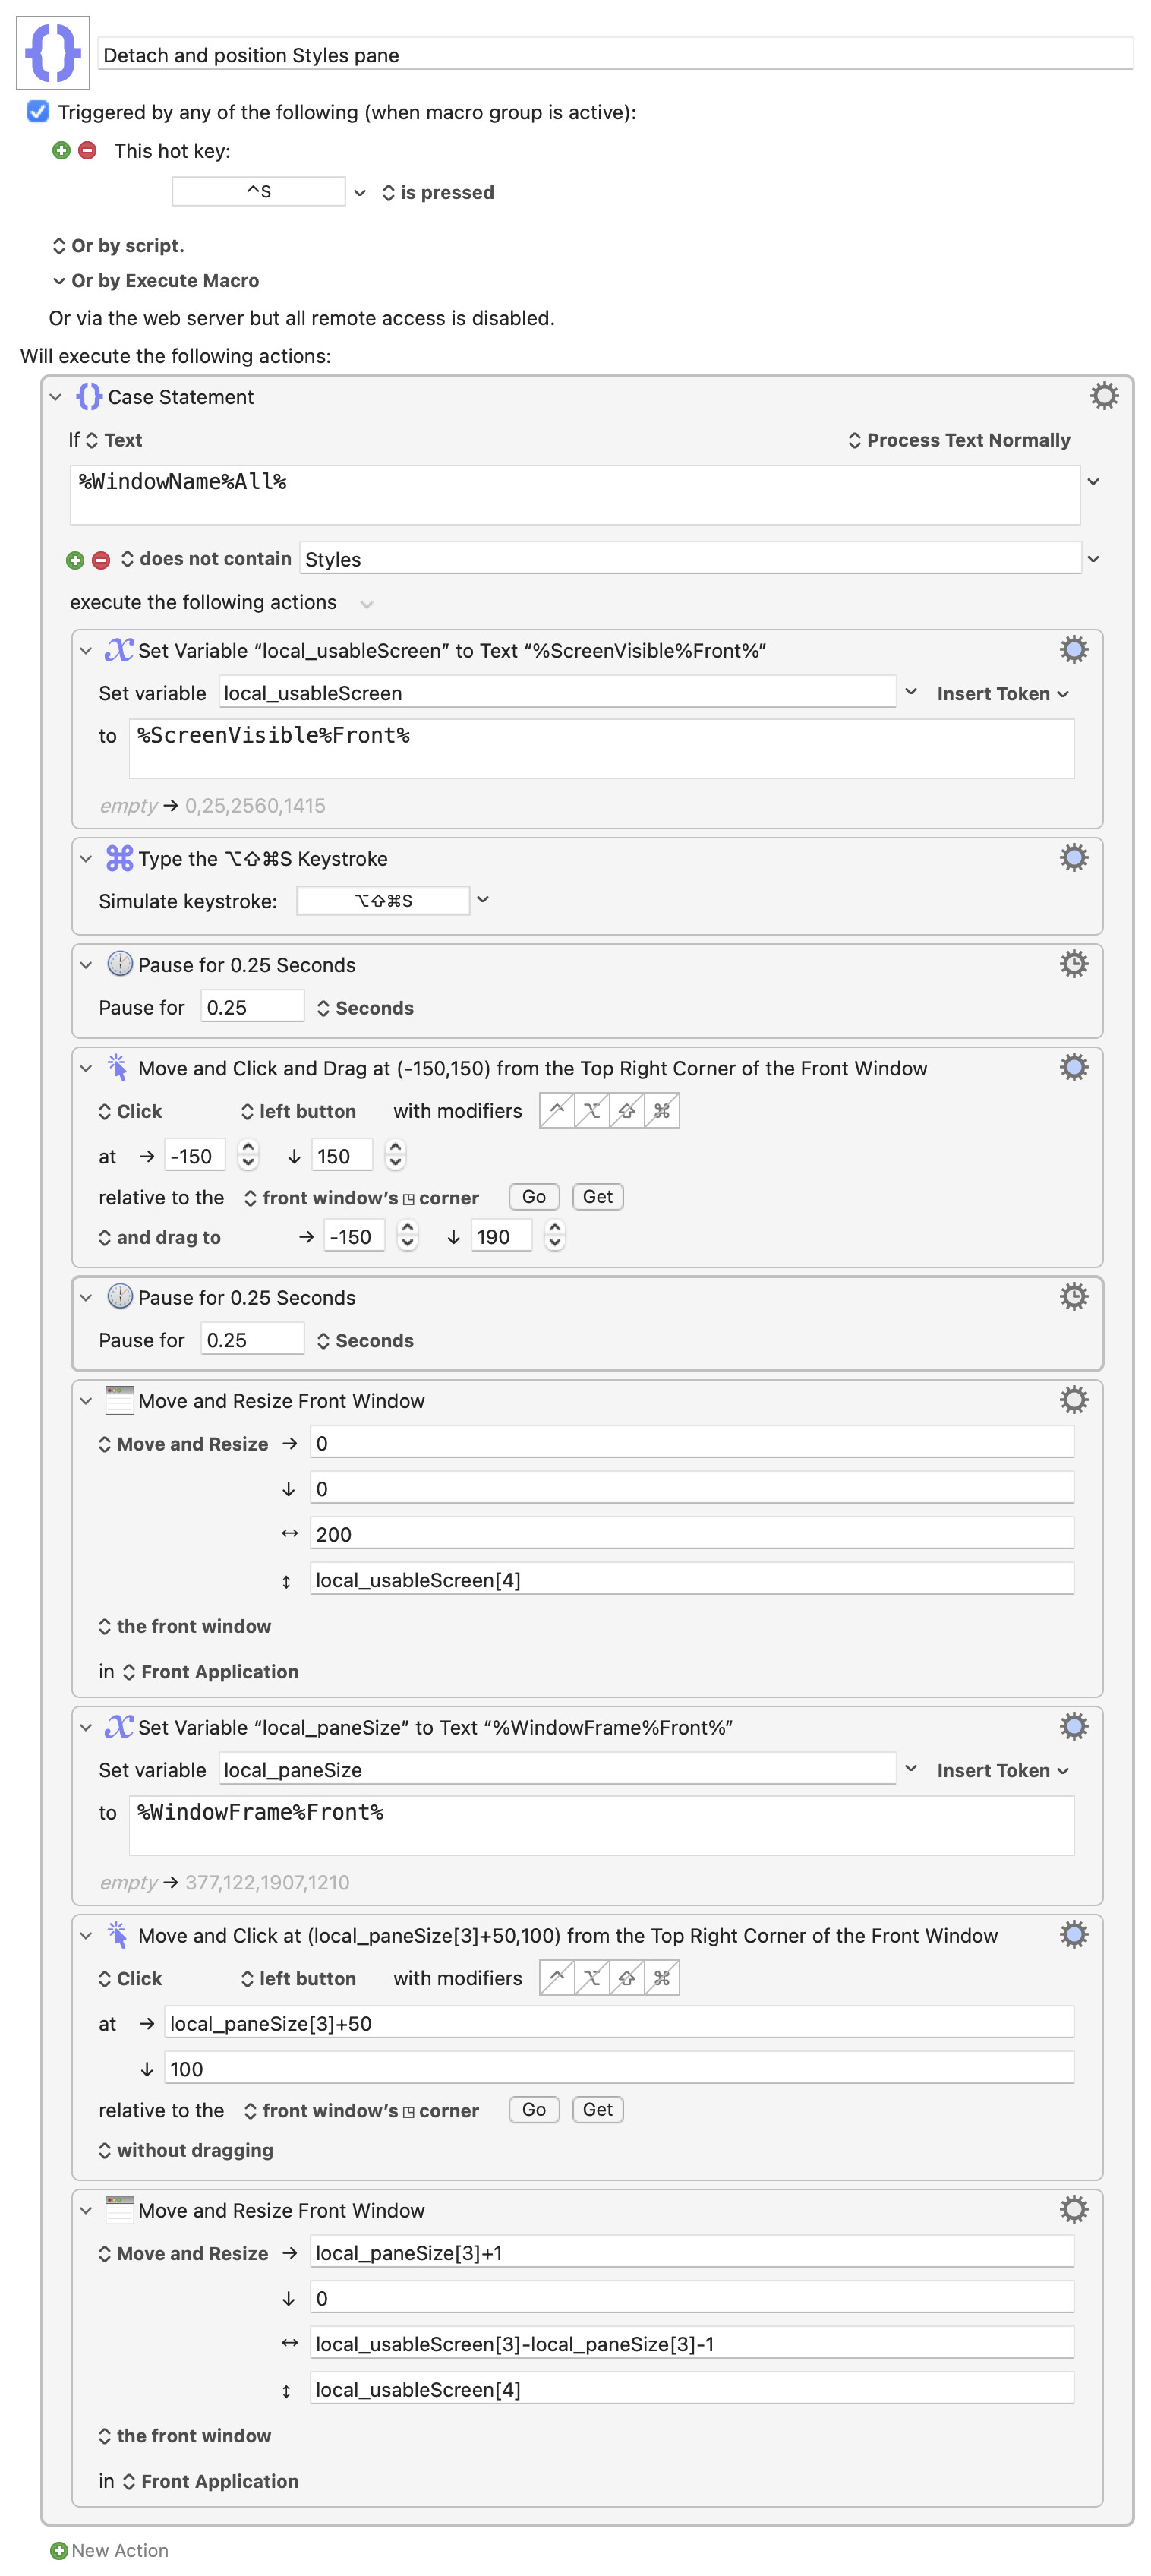Toggle the 'Triggered by any of the following' checkbox
Screen dimensions: 1151x2576
click(x=38, y=111)
